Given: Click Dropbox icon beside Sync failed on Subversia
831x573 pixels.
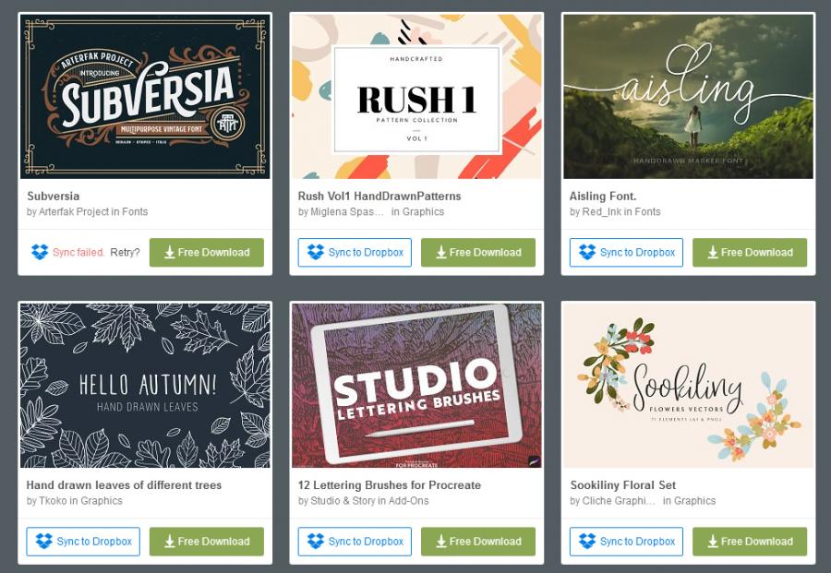Looking at the screenshot, I should pos(40,252).
